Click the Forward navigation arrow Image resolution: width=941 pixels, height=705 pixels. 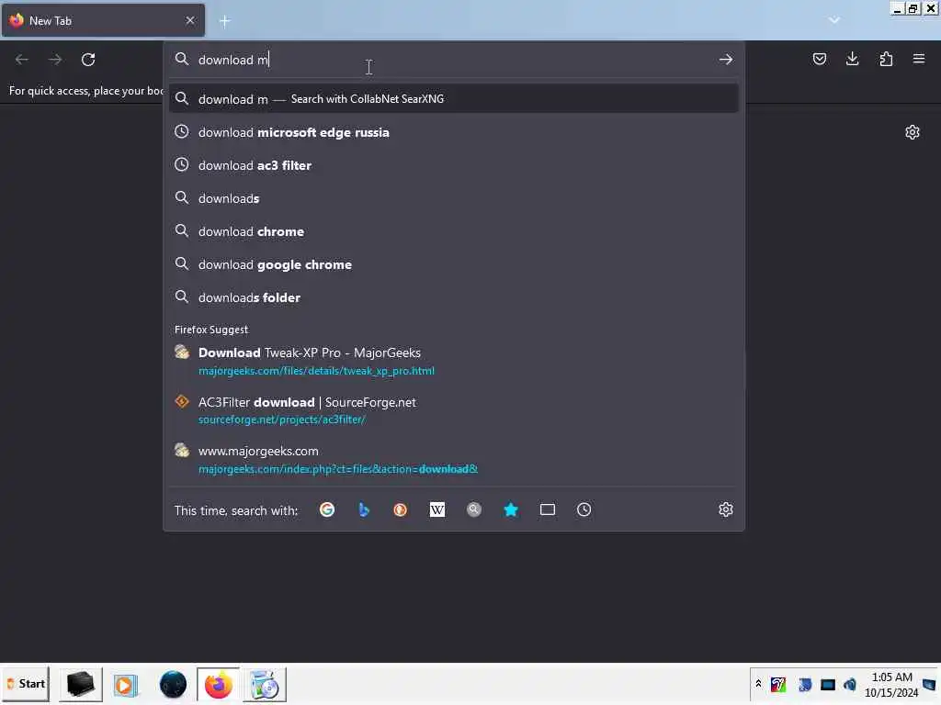[55, 60]
